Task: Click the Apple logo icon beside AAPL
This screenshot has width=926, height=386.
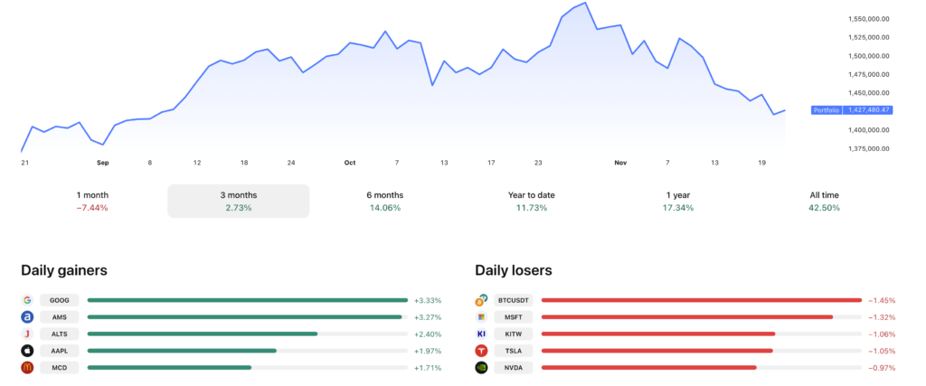Action: [27, 351]
